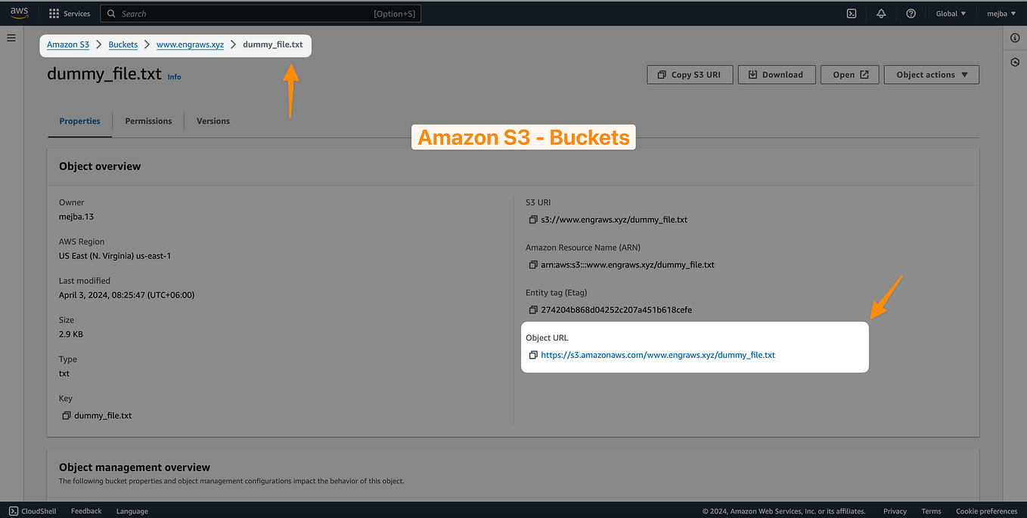Open the Object actions dropdown
Viewport: 1027px width, 518px height.
coord(931,74)
